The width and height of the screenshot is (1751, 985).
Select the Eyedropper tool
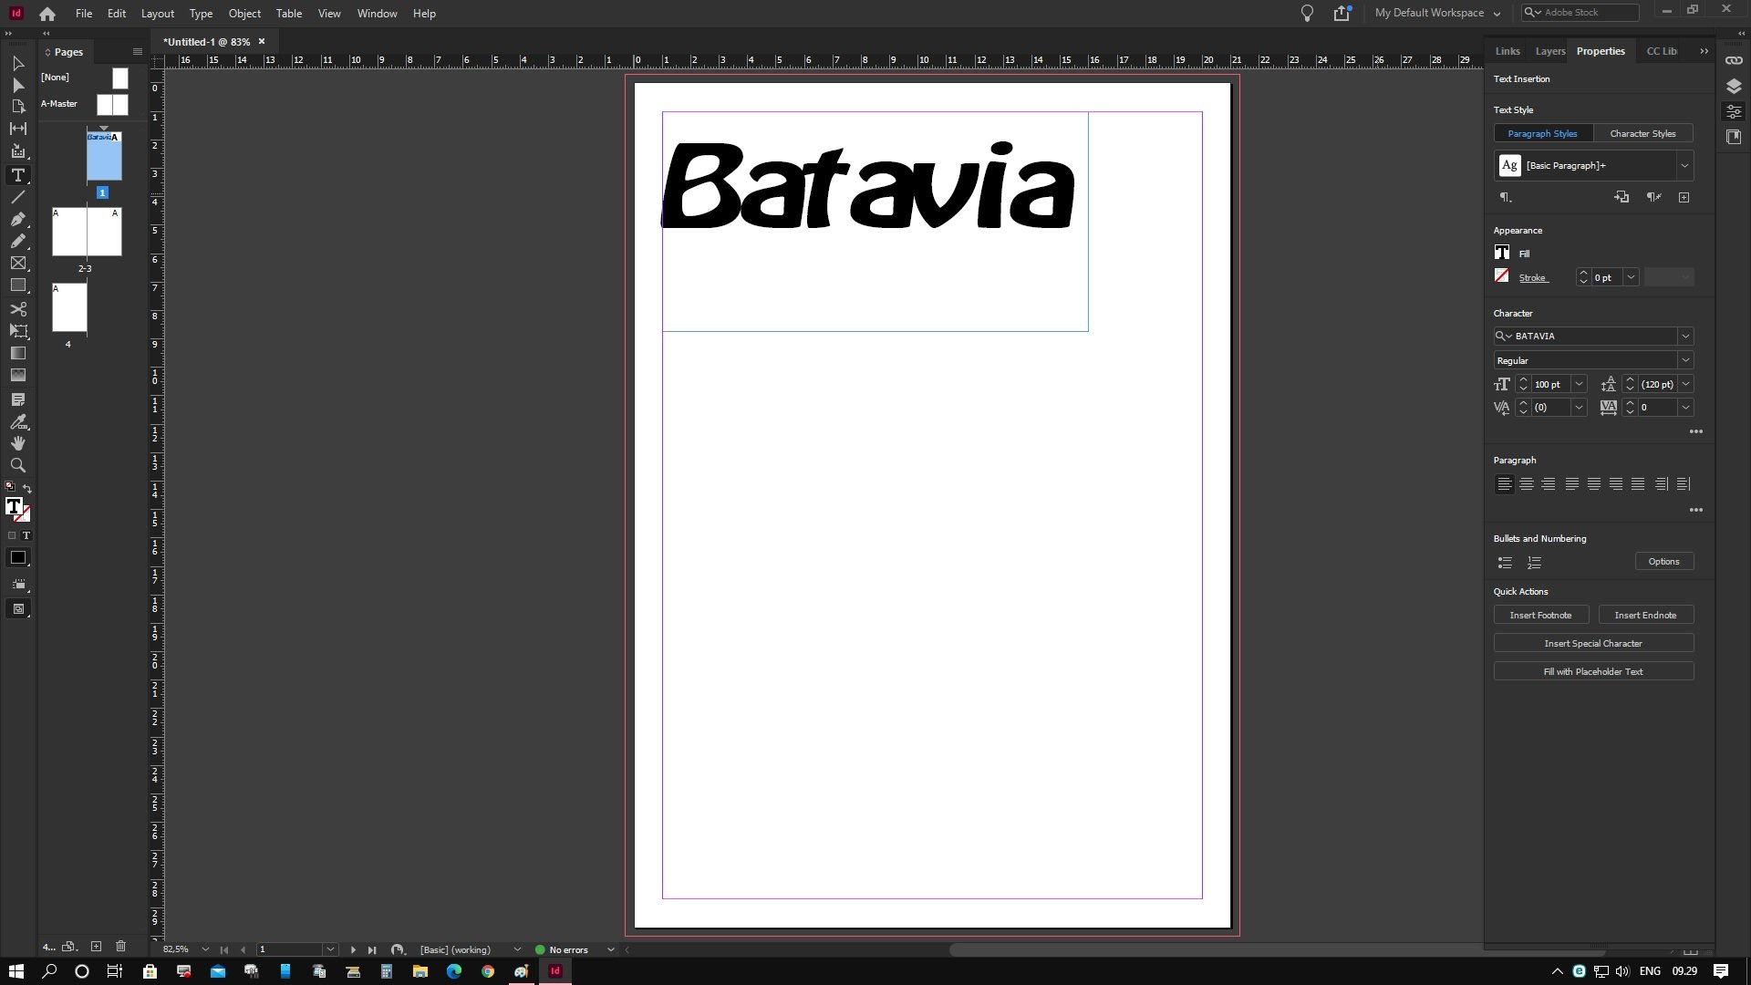[x=17, y=421]
